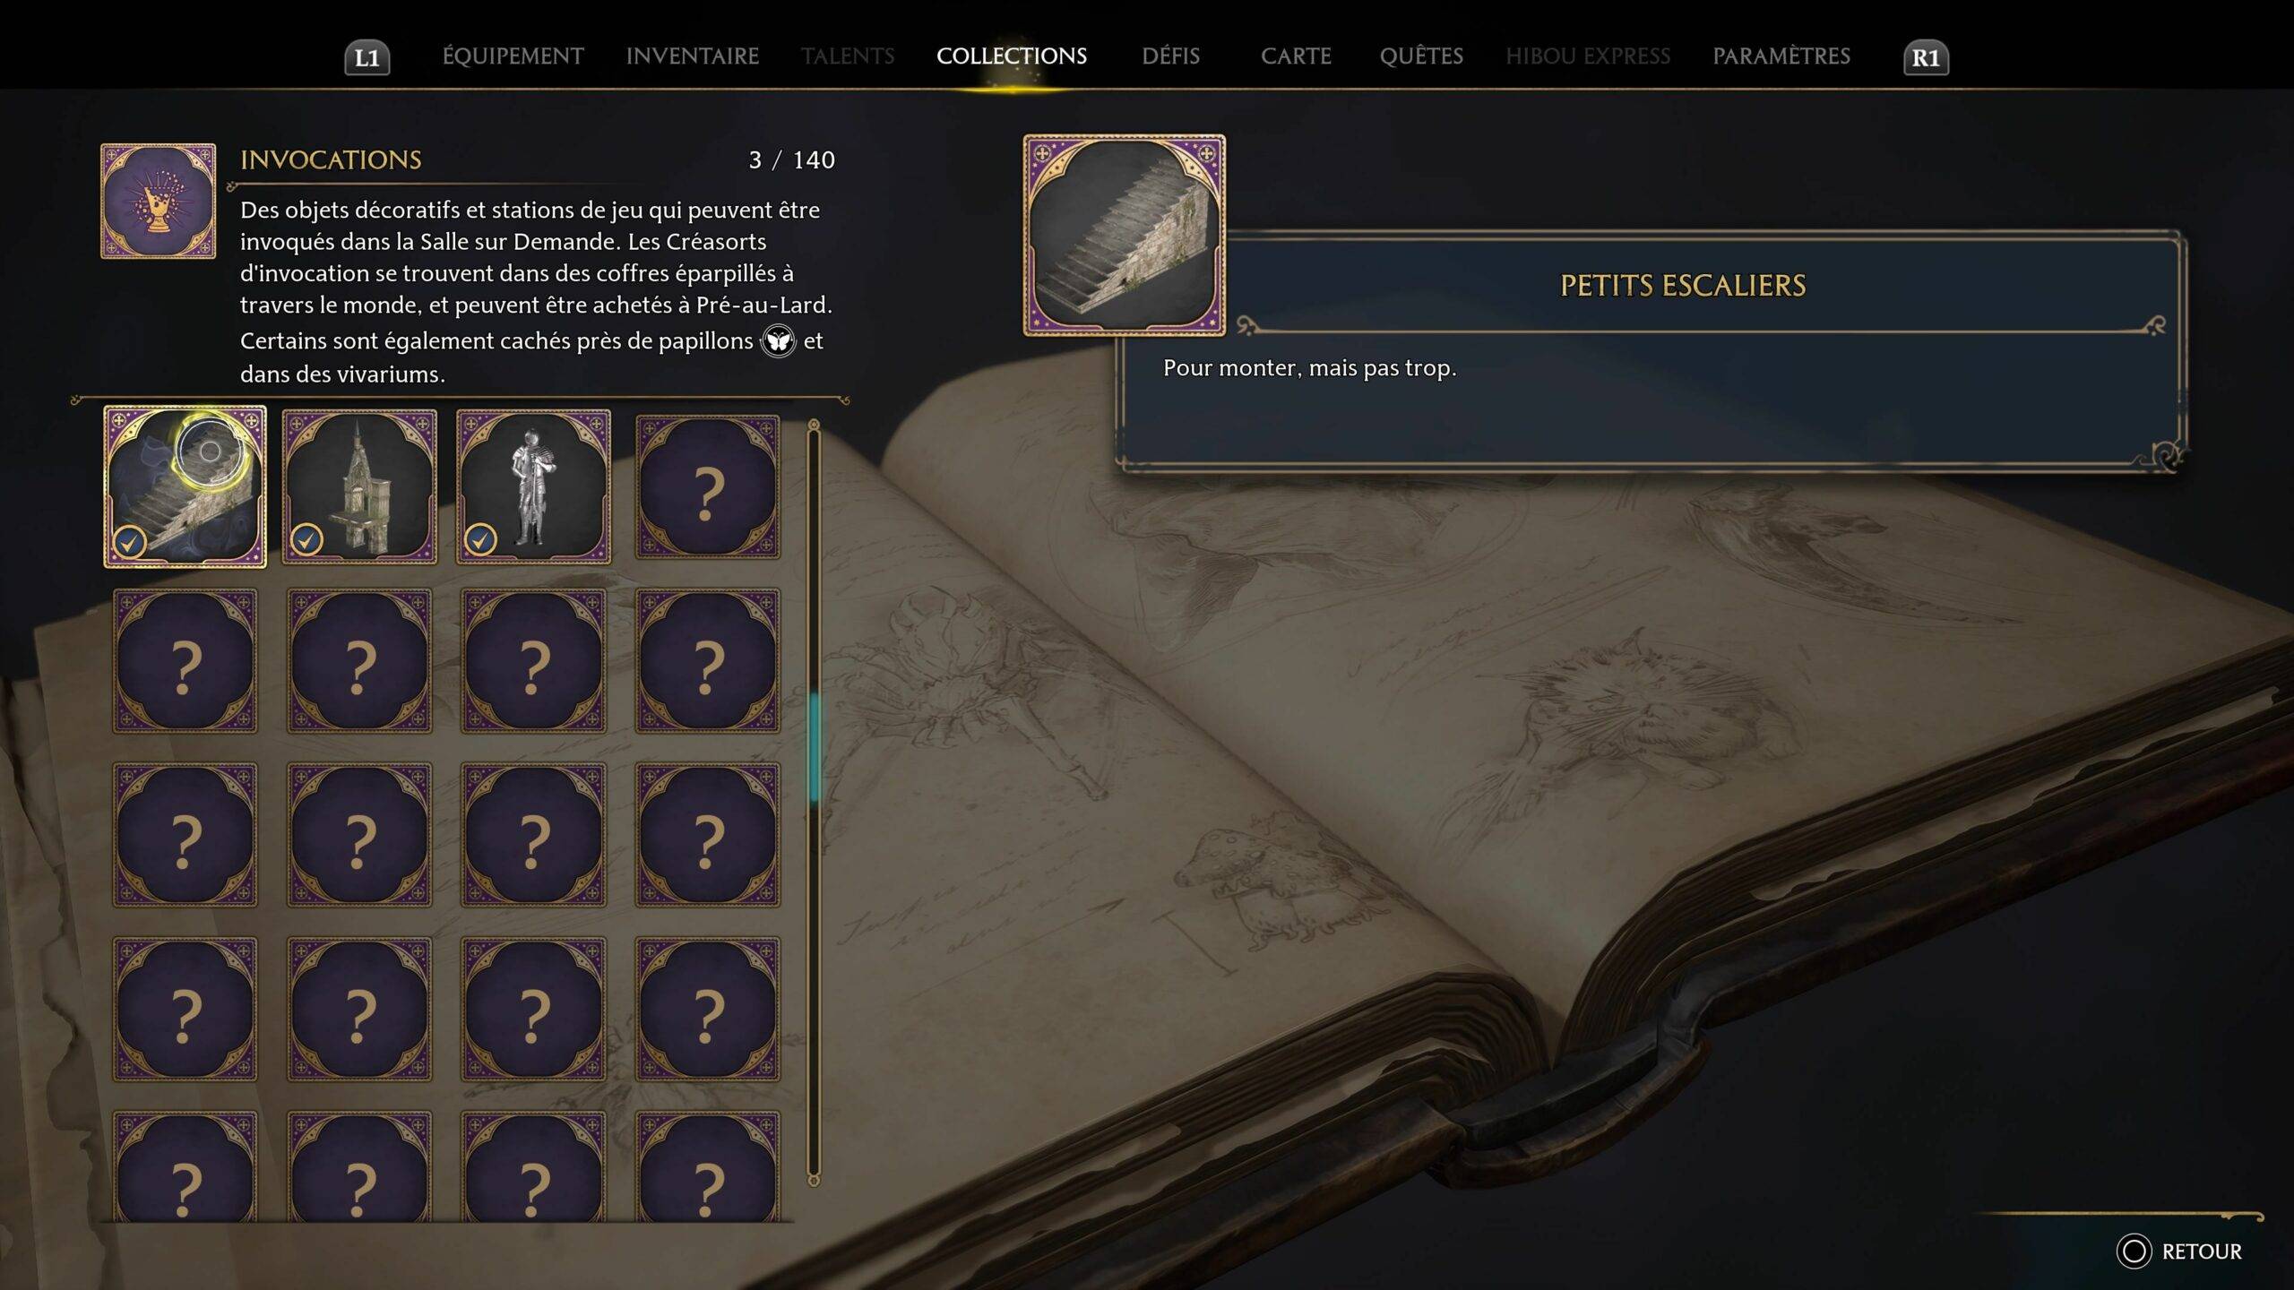Screen dimensions: 2294x1290
Task: Click the L1 shoulder button icon
Action: (367, 58)
